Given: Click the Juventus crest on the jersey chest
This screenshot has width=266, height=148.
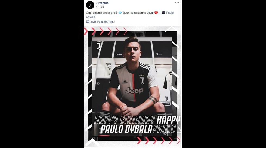Looking at the screenshot, I should (x=142, y=79).
